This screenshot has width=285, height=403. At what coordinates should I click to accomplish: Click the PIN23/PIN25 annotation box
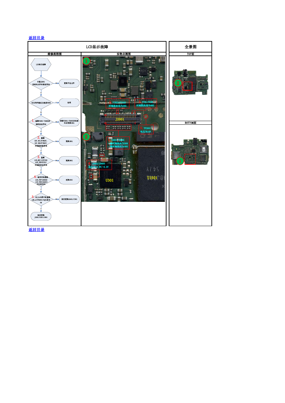118,104
